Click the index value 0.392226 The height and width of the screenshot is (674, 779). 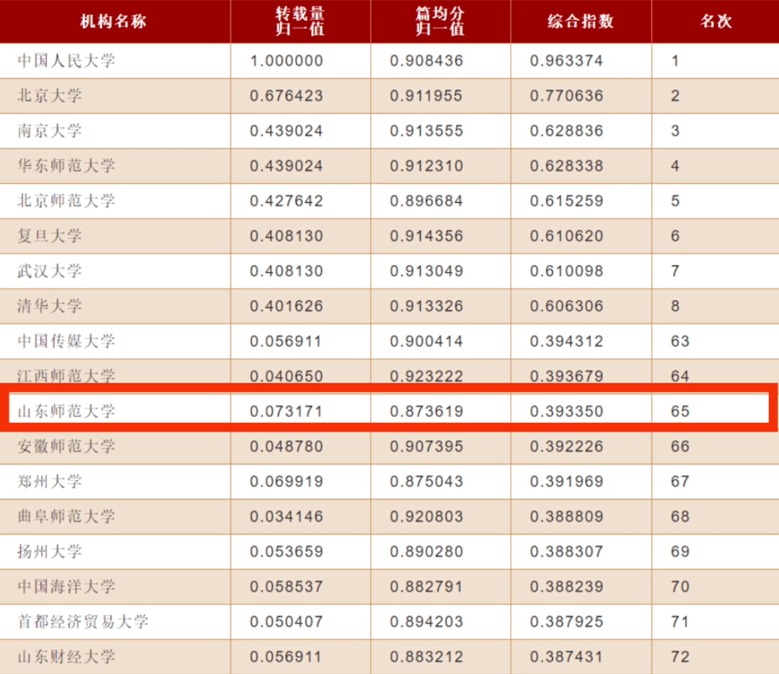[x=567, y=447]
